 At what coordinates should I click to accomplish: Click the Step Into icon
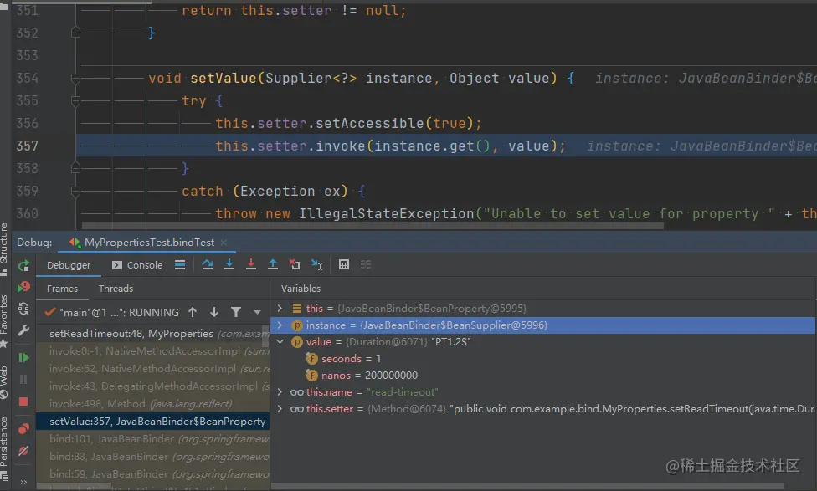coord(229,265)
